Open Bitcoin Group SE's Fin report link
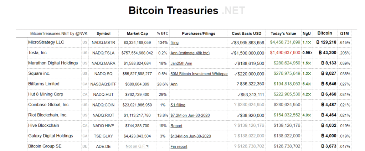Screen dimensions: 365x151 click(x=179, y=146)
